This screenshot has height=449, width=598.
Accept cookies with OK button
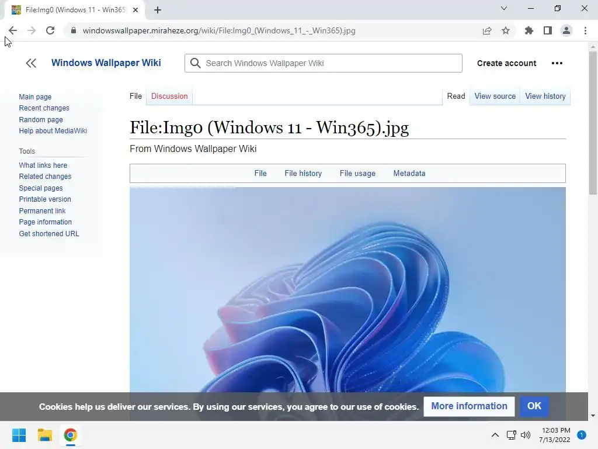tap(534, 406)
